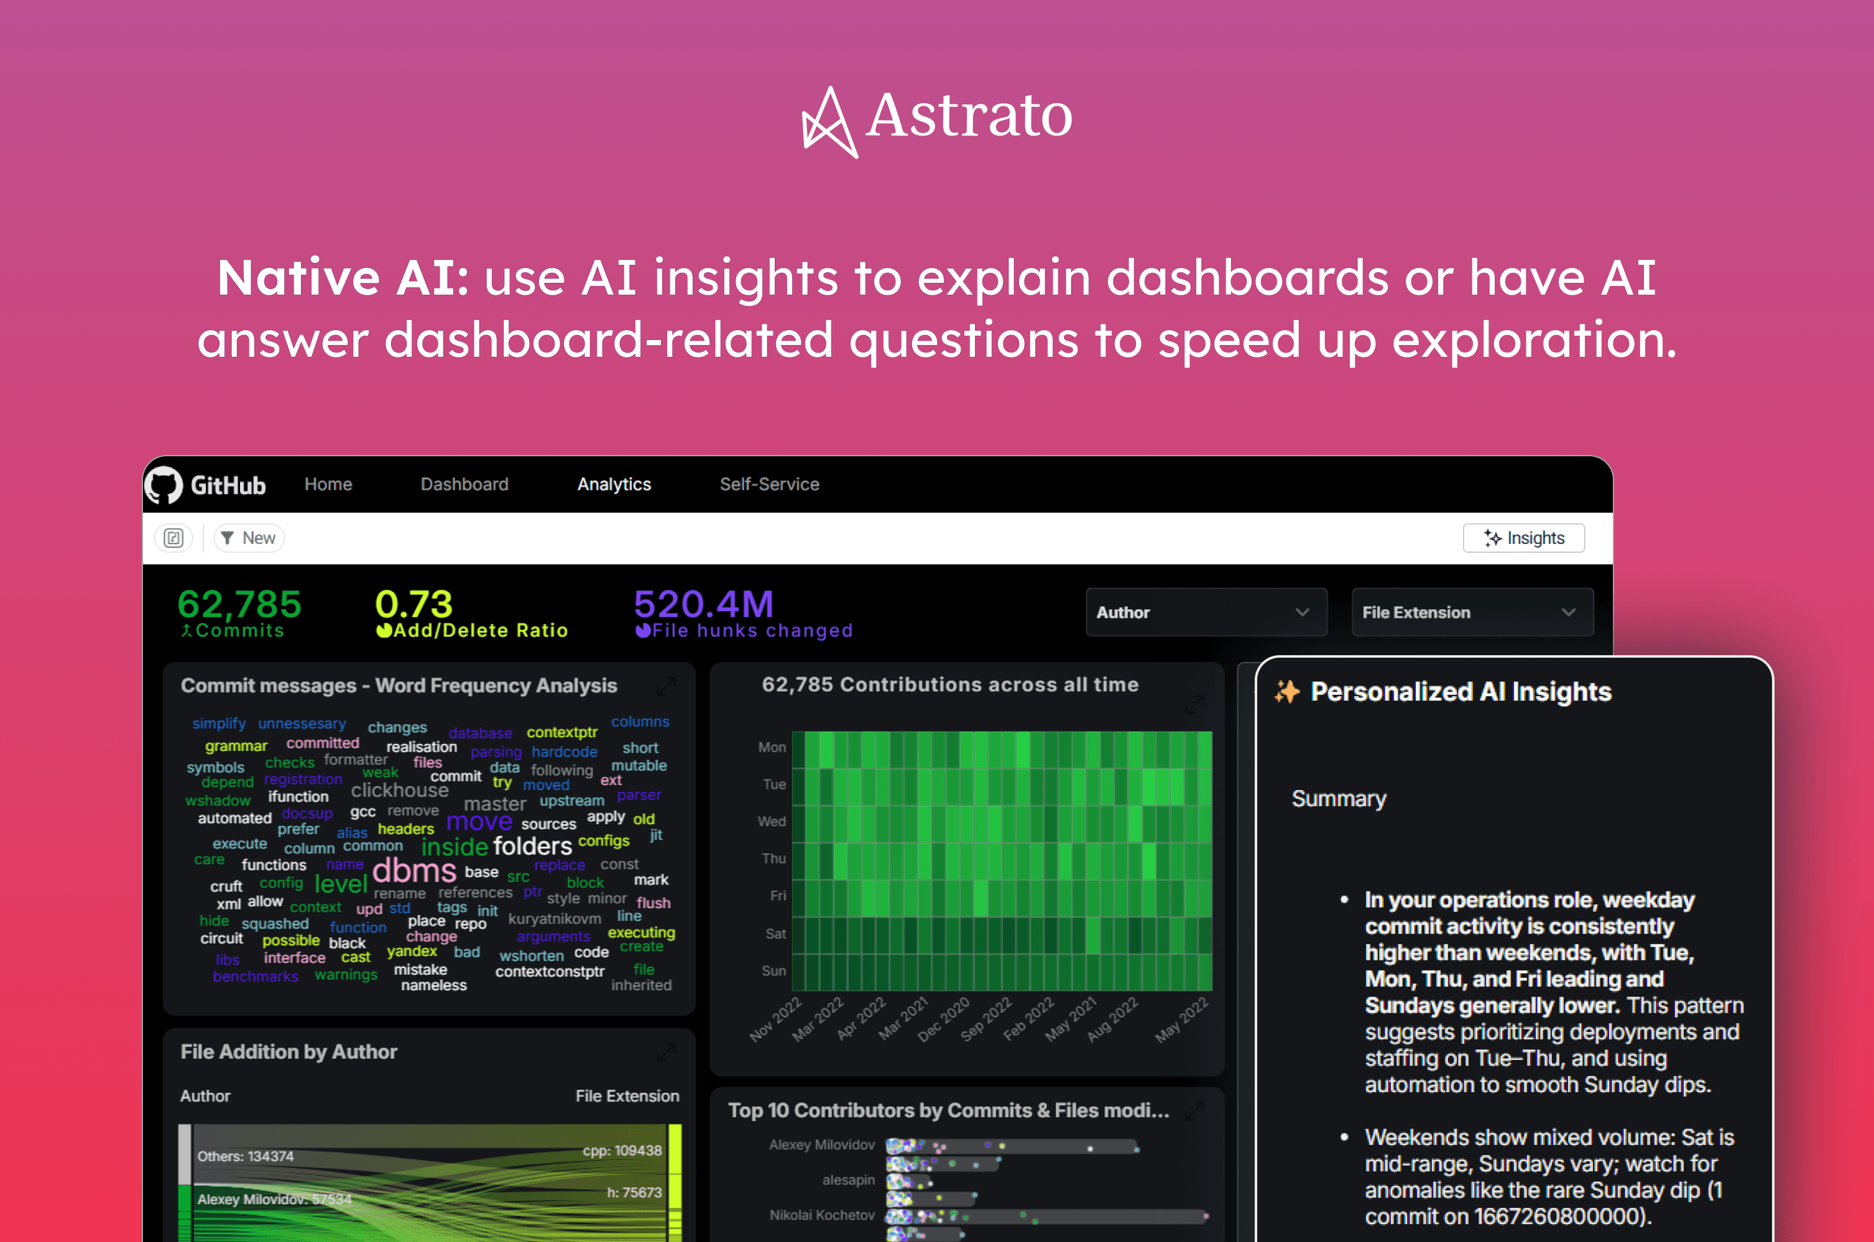Expand the Commit messages word frequency card
This screenshot has height=1242, width=1874.
[666, 687]
